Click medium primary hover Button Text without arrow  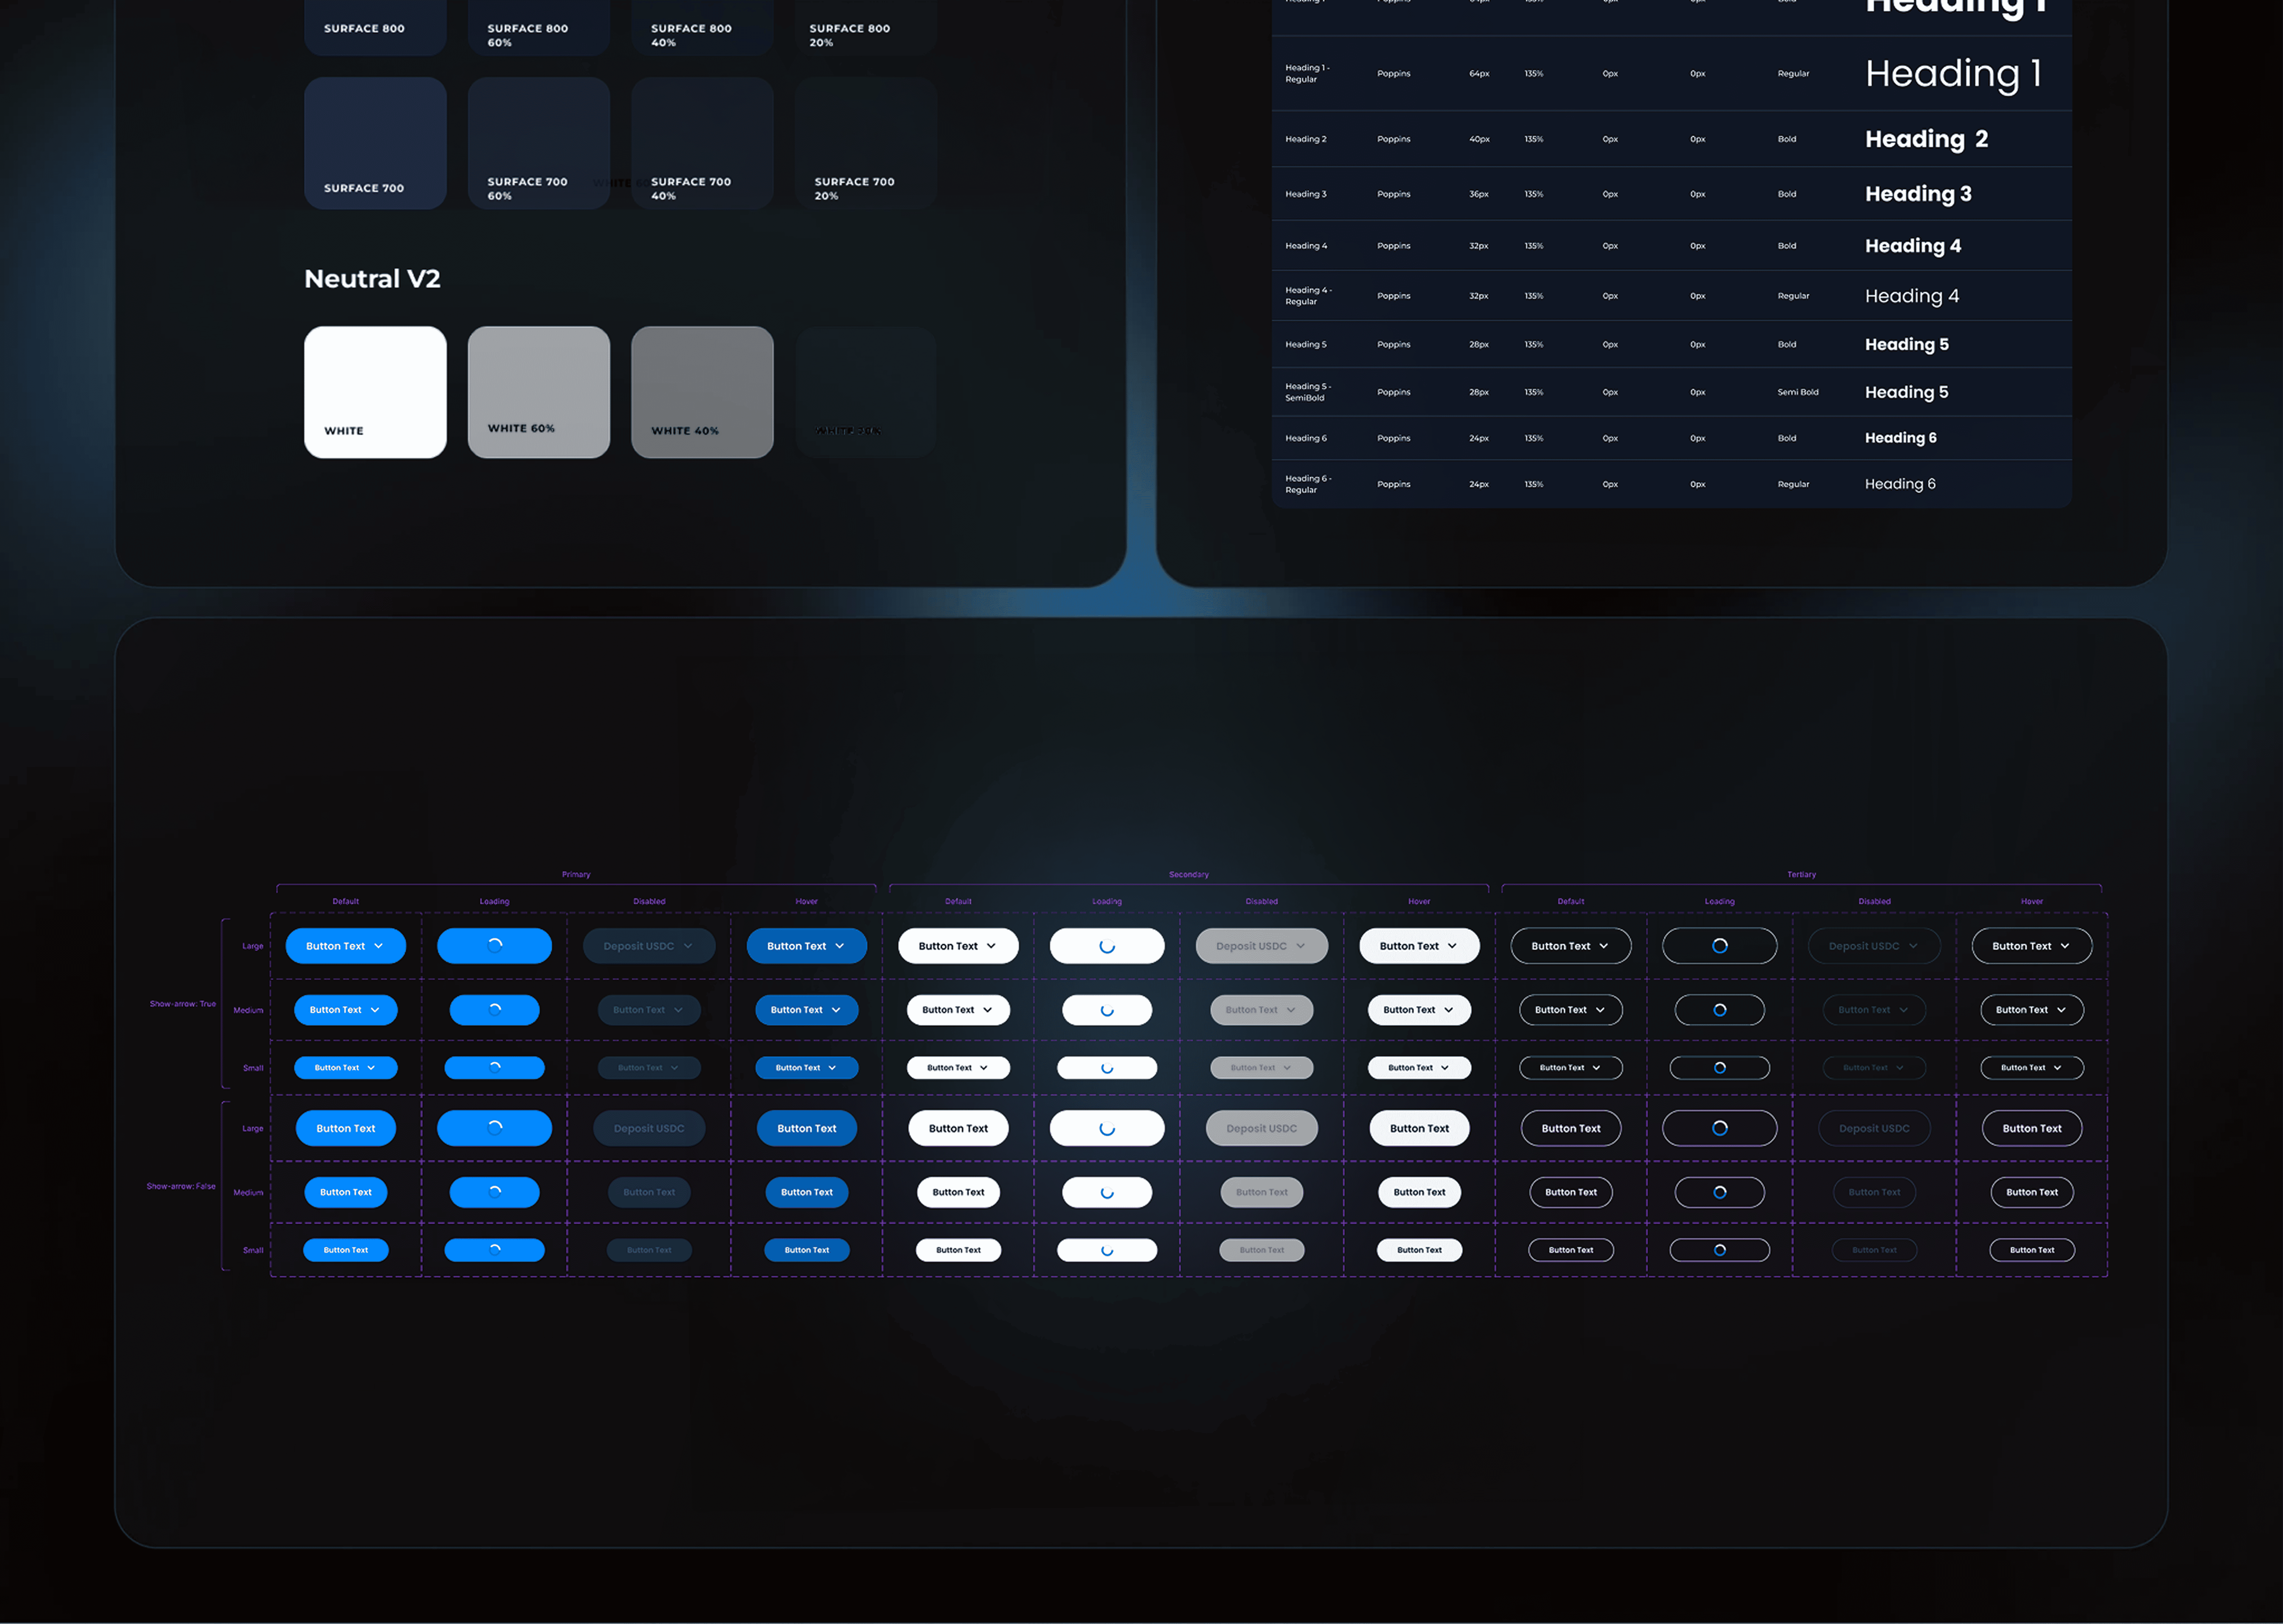tap(807, 1192)
